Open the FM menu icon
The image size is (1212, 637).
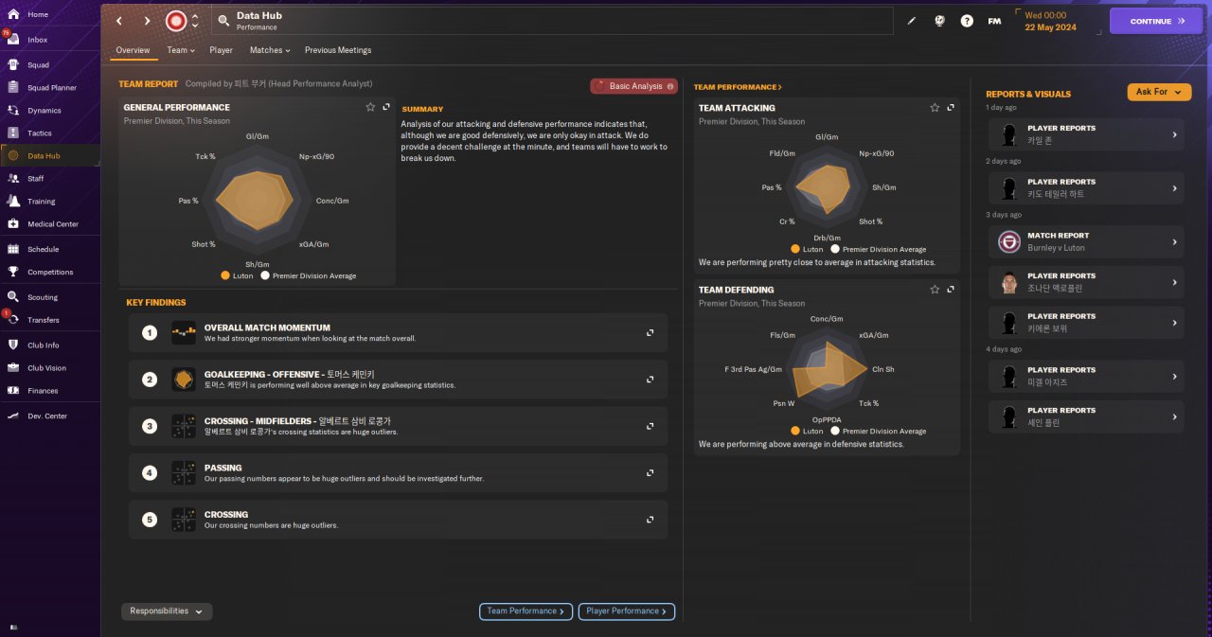[994, 21]
